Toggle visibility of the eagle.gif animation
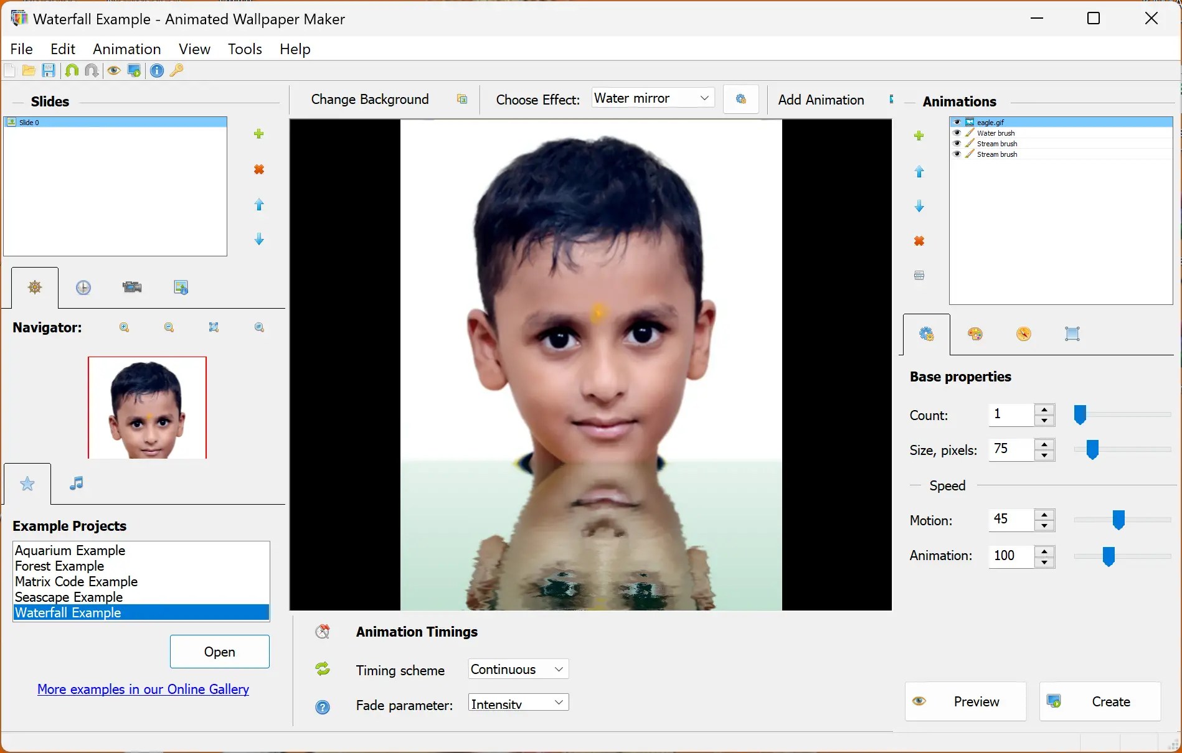 coord(957,123)
